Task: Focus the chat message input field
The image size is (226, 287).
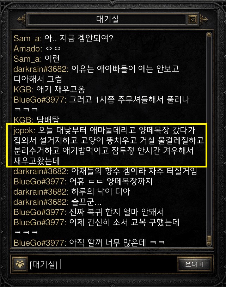Action: point(117,264)
